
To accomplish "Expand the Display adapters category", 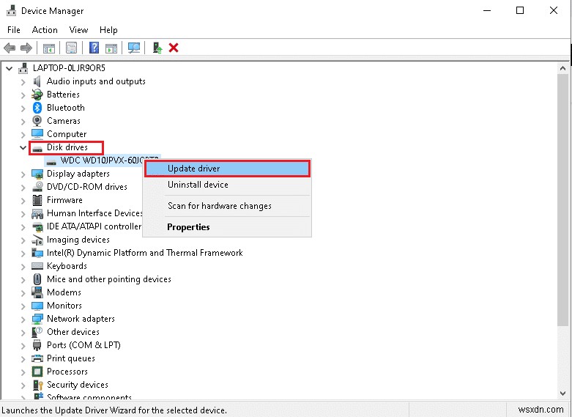I will pos(23,174).
